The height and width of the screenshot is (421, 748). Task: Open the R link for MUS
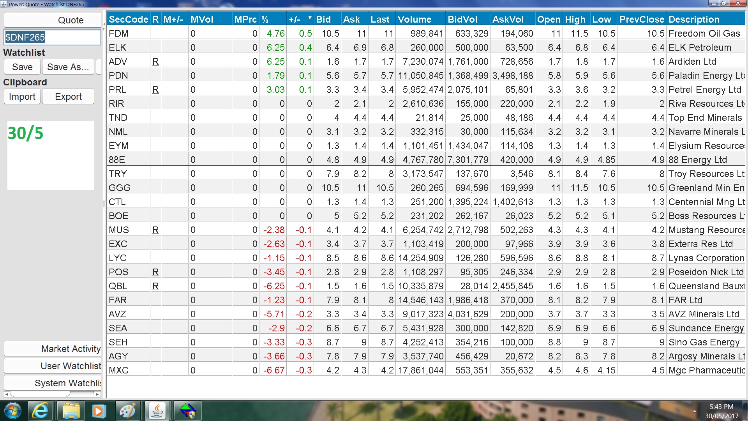point(155,230)
